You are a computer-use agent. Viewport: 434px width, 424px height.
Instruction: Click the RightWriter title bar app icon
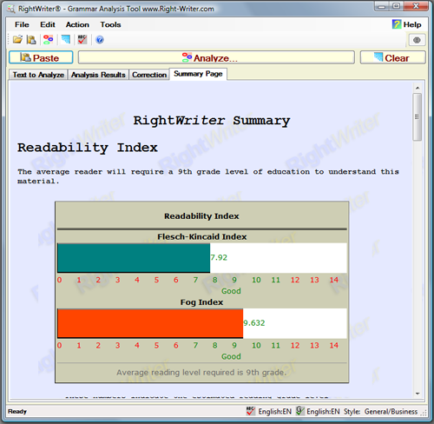coord(11,9)
